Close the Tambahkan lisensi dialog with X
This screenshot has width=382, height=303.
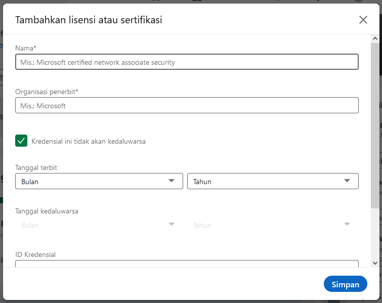click(363, 20)
